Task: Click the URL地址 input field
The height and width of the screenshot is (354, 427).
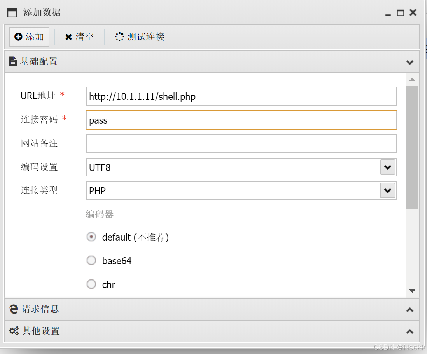Action: click(241, 96)
